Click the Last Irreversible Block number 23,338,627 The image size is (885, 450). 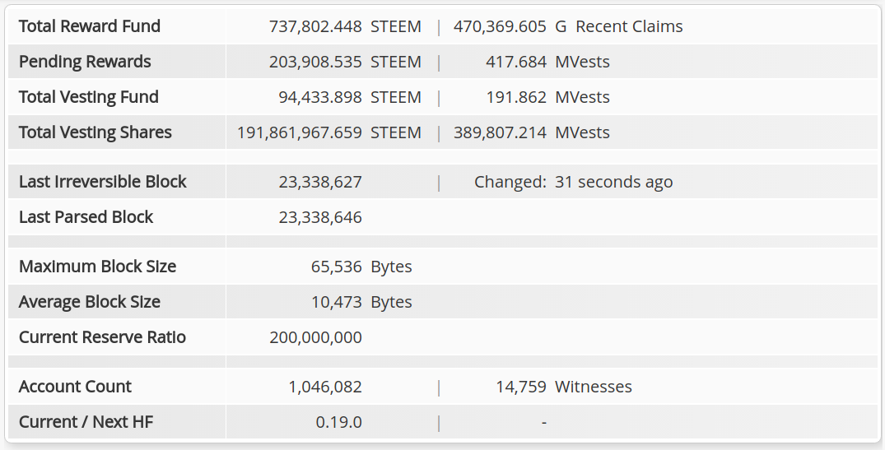pos(320,182)
